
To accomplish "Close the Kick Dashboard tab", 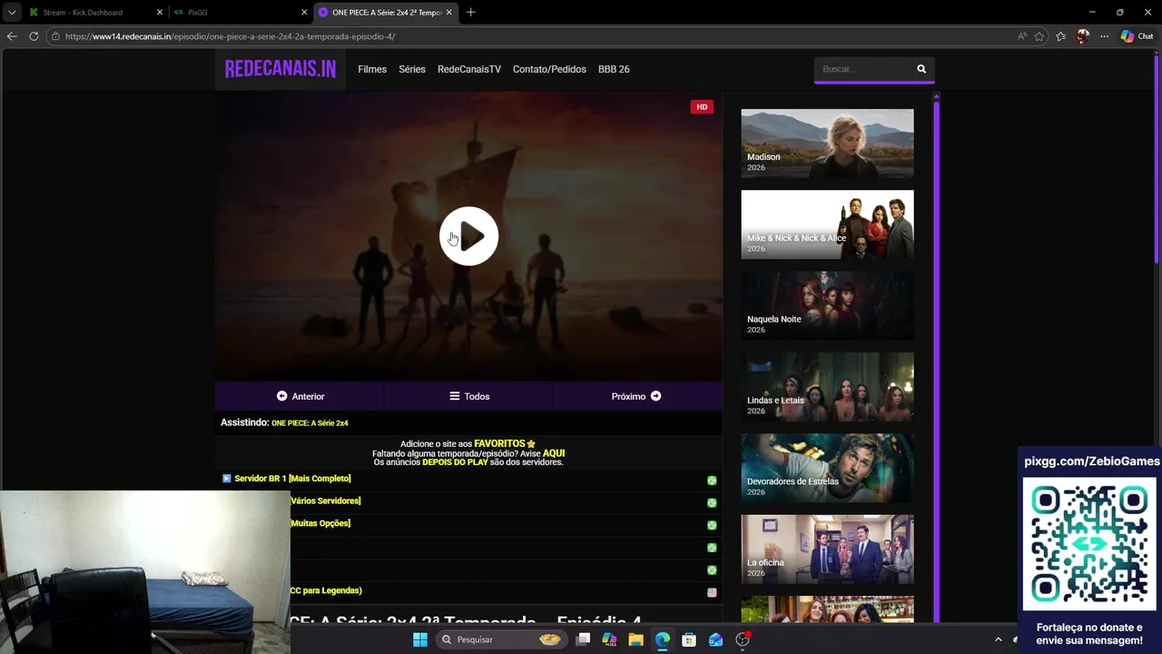I will pyautogui.click(x=160, y=13).
